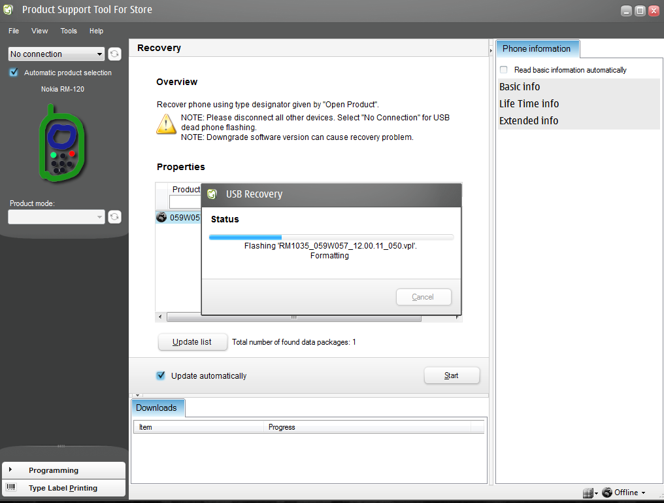Enable Read basic information automatically
This screenshot has width=664, height=503.
point(503,69)
